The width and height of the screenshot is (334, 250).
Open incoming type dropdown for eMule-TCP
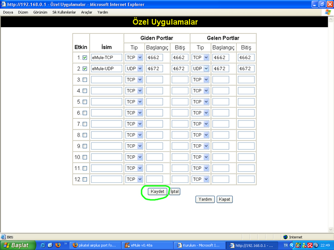coord(200,58)
